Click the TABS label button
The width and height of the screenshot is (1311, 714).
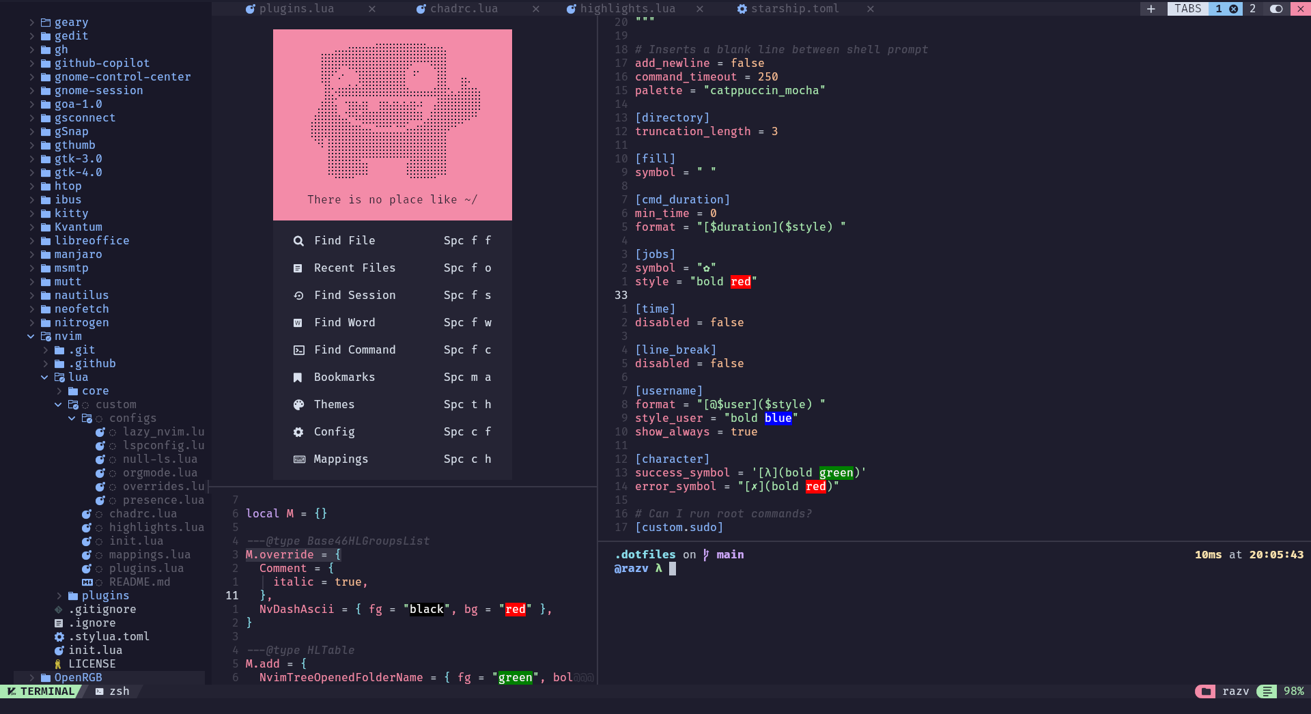pos(1188,9)
